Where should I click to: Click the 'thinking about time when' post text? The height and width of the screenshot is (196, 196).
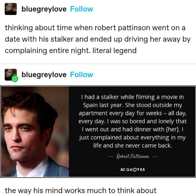click(x=98, y=39)
